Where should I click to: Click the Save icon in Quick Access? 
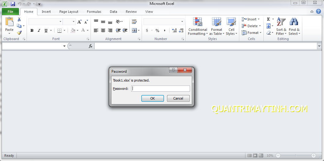click(13, 4)
